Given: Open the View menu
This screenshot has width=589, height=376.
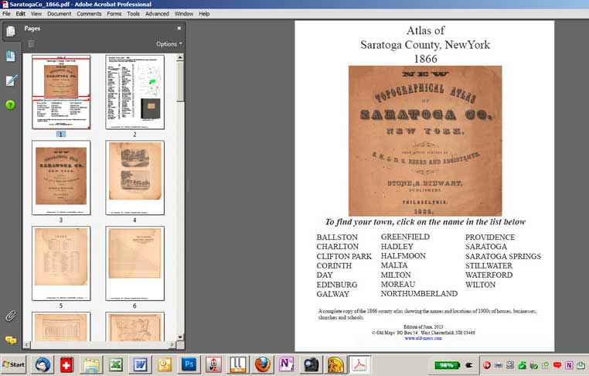Looking at the screenshot, I should coord(36,13).
